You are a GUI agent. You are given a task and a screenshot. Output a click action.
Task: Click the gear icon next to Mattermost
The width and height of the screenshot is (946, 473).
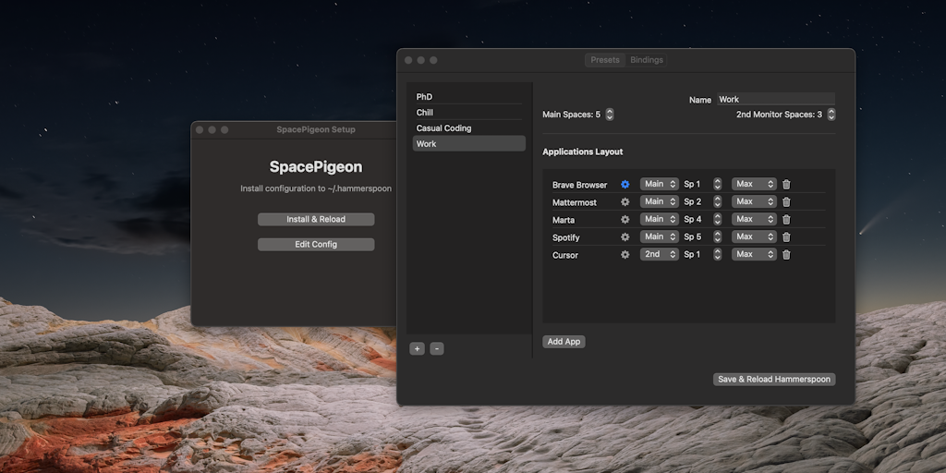625,202
